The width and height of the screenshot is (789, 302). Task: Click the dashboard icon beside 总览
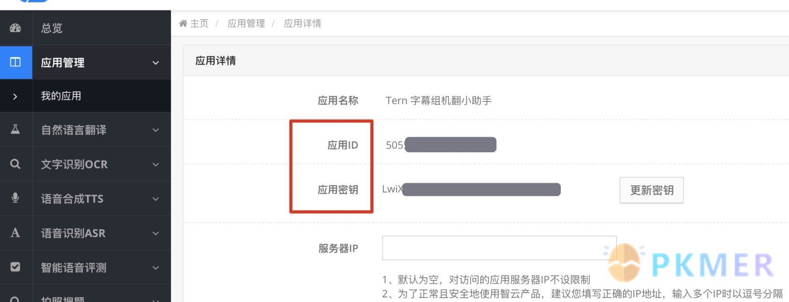coord(15,28)
